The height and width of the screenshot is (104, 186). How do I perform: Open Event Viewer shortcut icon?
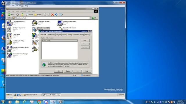point(10,36)
